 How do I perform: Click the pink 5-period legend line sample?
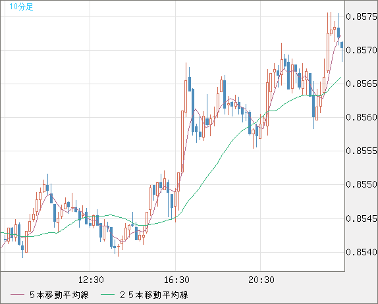click(x=17, y=295)
